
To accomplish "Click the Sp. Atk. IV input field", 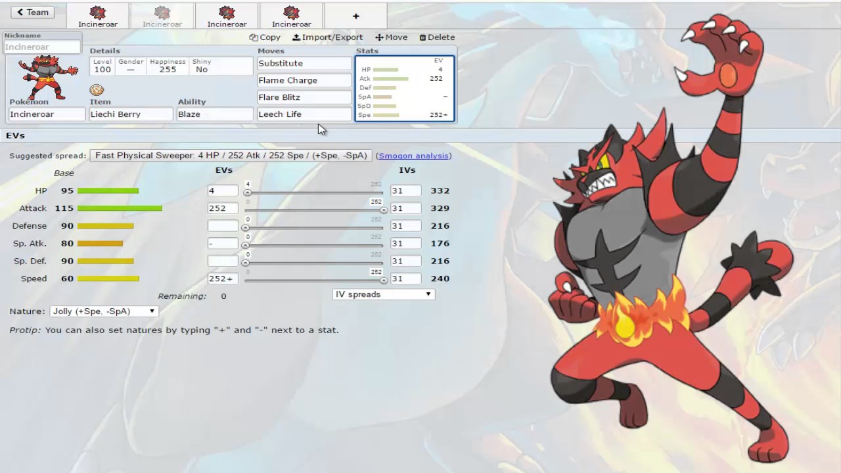I will tap(405, 244).
